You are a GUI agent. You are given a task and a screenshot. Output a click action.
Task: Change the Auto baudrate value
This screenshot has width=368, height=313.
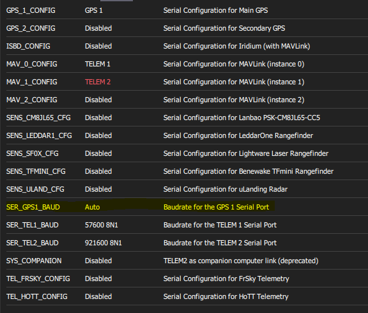click(92, 207)
